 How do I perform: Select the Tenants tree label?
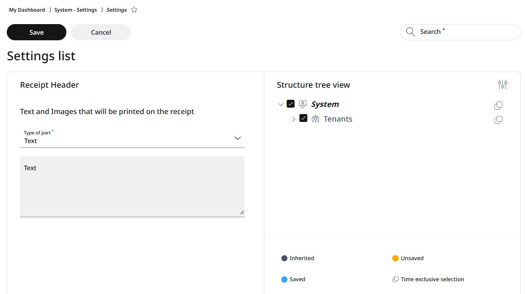click(x=338, y=119)
